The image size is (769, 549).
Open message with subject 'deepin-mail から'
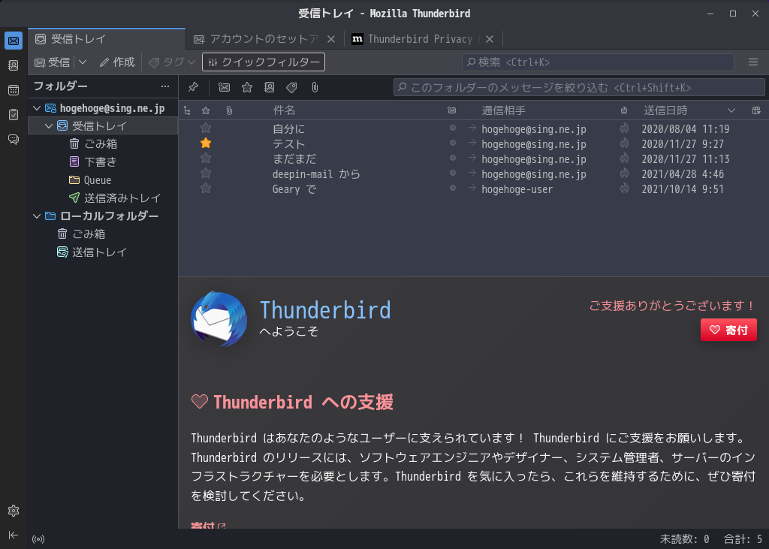[x=316, y=174]
